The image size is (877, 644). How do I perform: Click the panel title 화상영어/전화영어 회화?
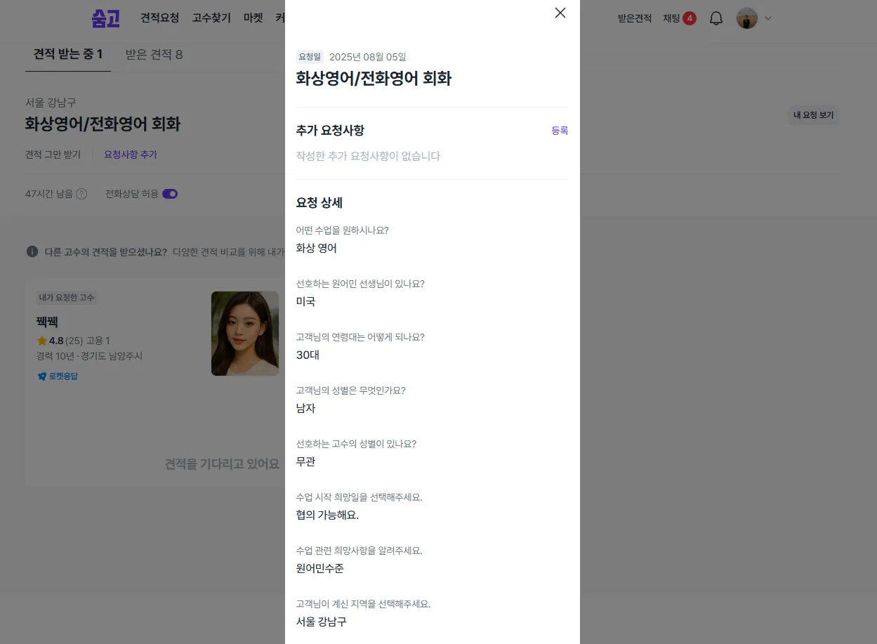pyautogui.click(x=374, y=79)
